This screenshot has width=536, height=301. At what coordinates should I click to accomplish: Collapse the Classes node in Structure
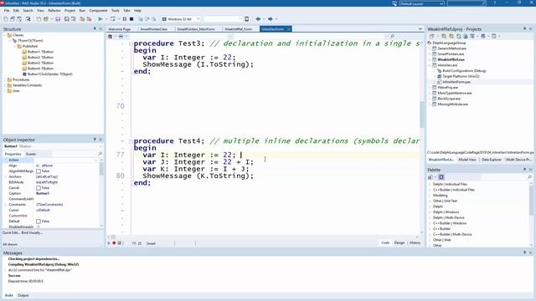point(5,35)
